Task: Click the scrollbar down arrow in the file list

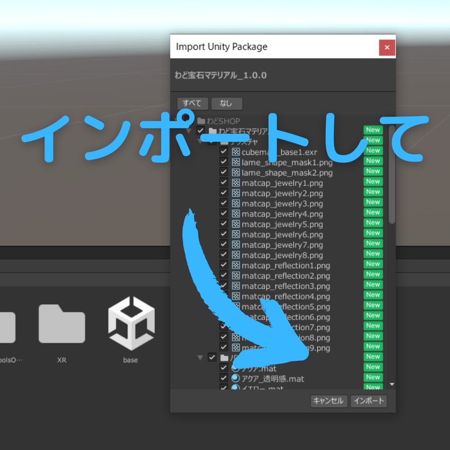Action: coord(392,384)
